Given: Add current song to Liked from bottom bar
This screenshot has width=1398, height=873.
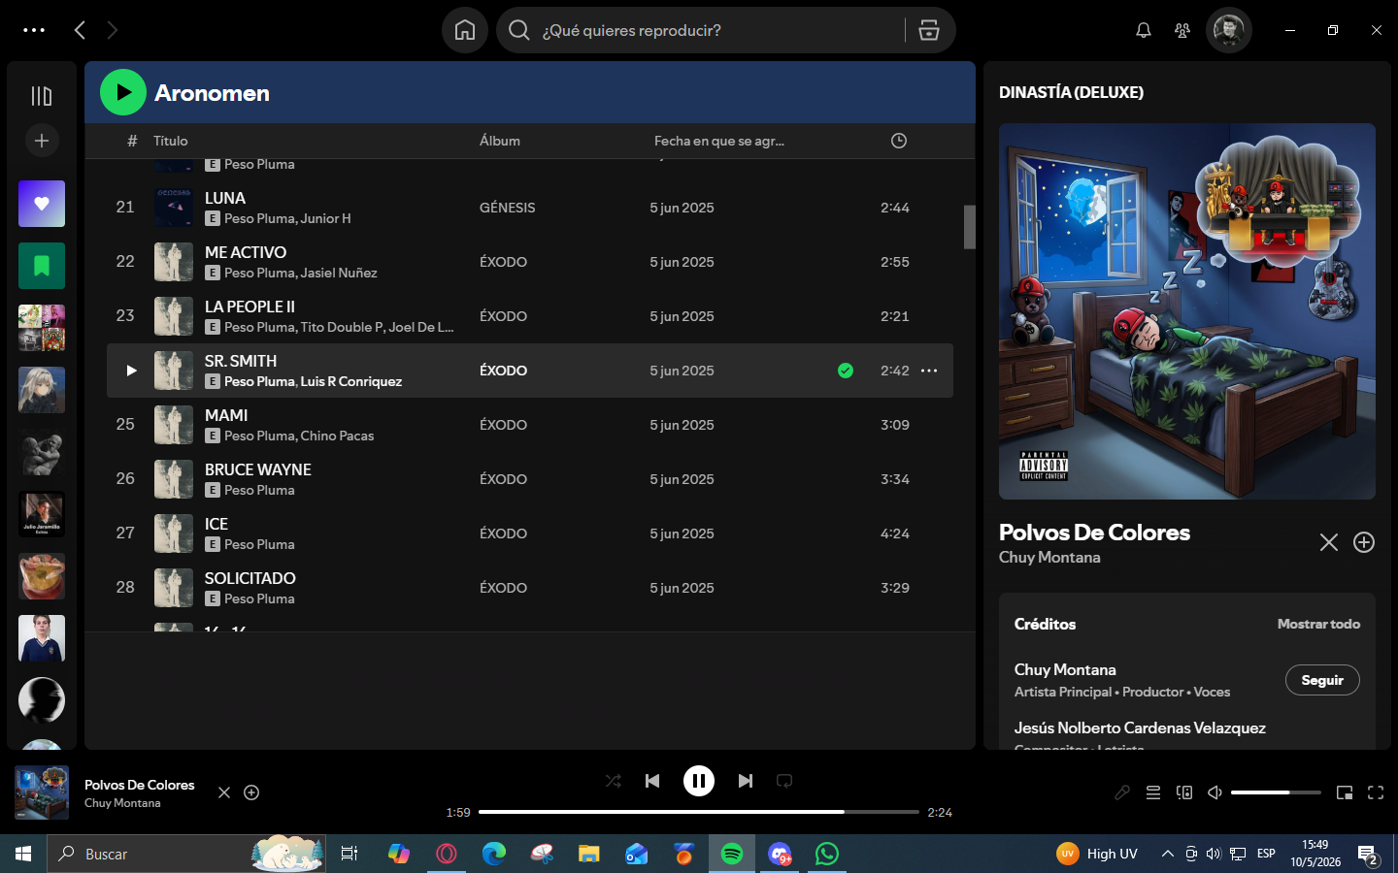Looking at the screenshot, I should tap(251, 792).
